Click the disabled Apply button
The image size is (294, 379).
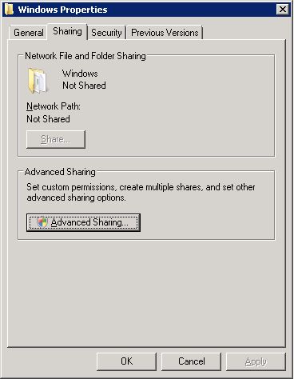coord(256,361)
